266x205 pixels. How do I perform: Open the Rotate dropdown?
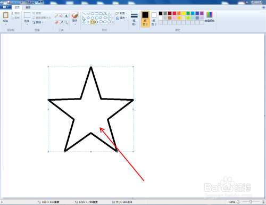38,22
